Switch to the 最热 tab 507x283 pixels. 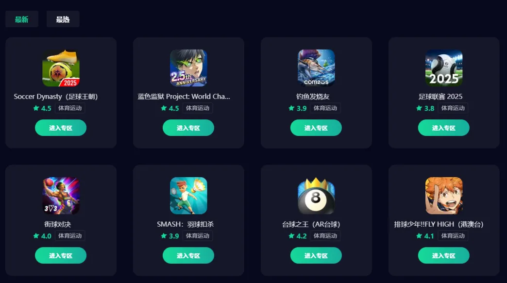click(x=63, y=19)
